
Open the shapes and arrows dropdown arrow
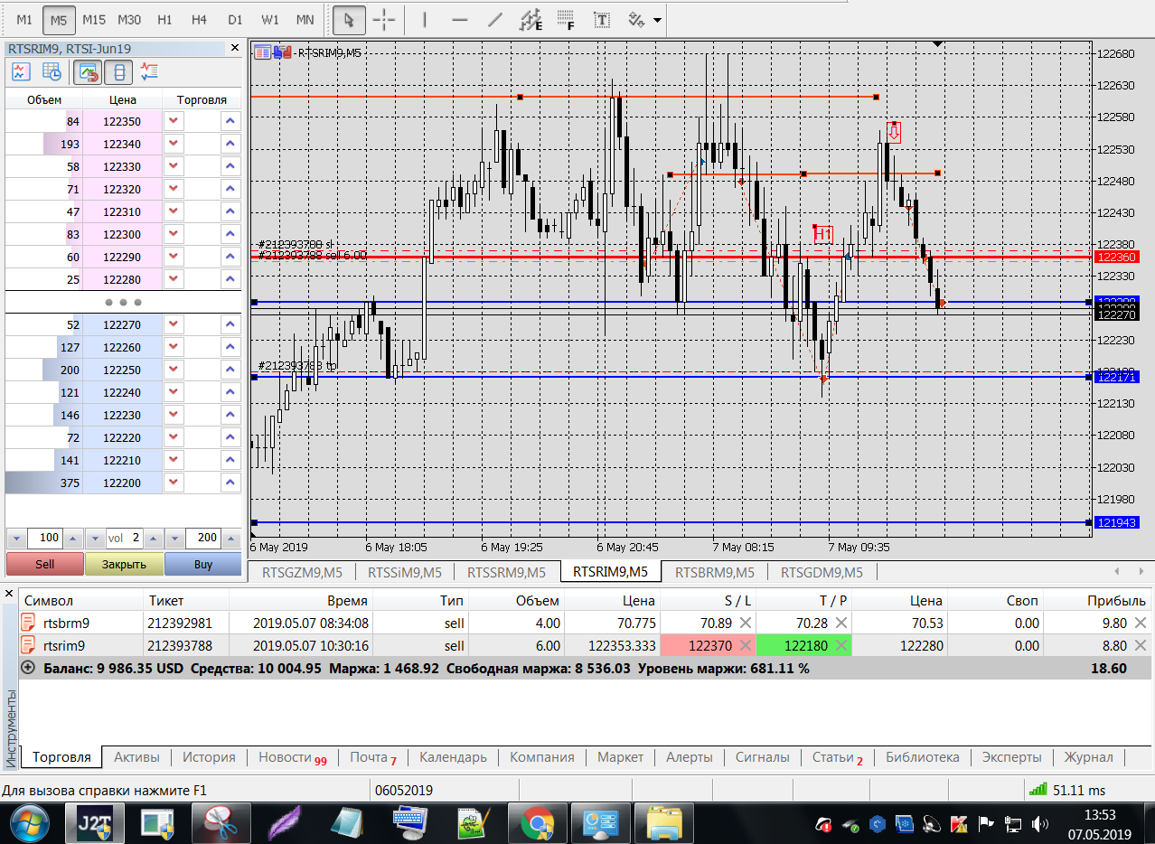(x=657, y=19)
